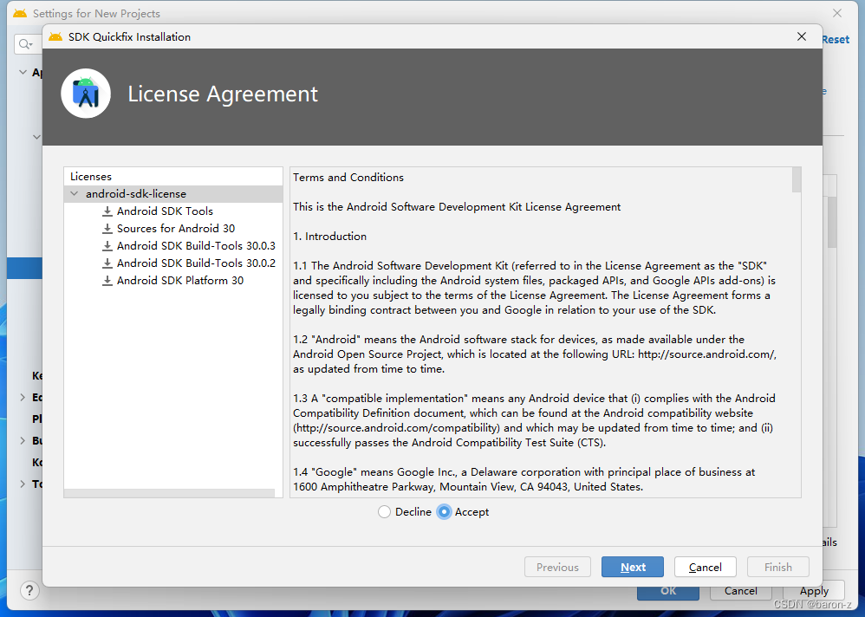Image resolution: width=865 pixels, height=617 pixels.
Task: Select Android SDK Build-Tools 30.0.3 entry
Action: point(196,246)
